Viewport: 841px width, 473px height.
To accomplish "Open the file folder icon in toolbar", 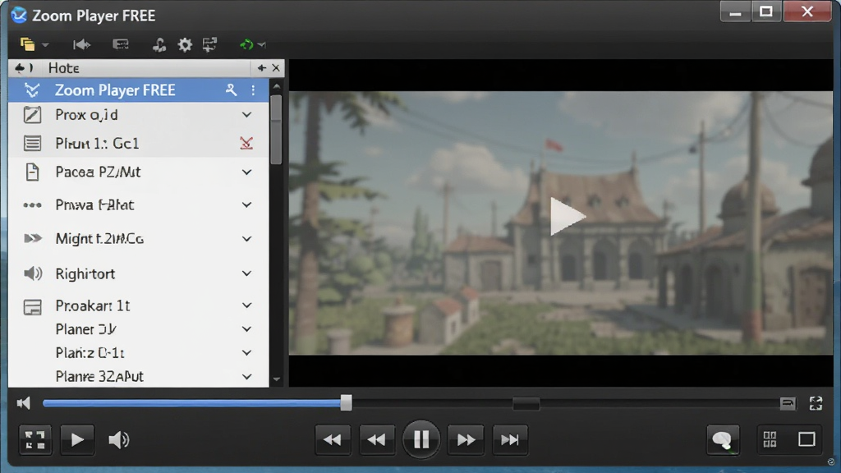I will tap(27, 44).
